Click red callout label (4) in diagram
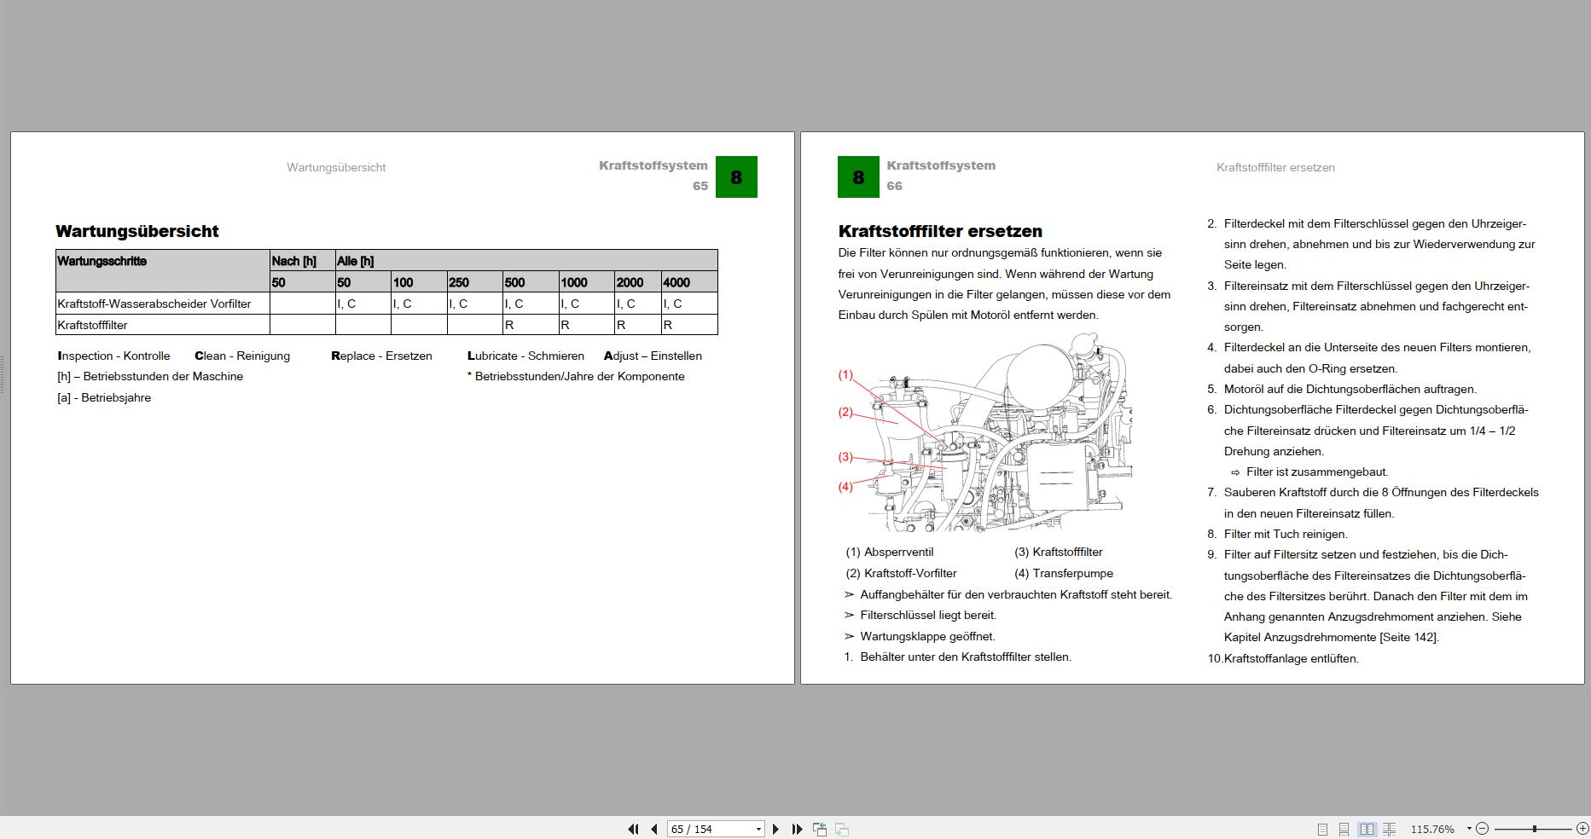1591x839 pixels. click(845, 486)
